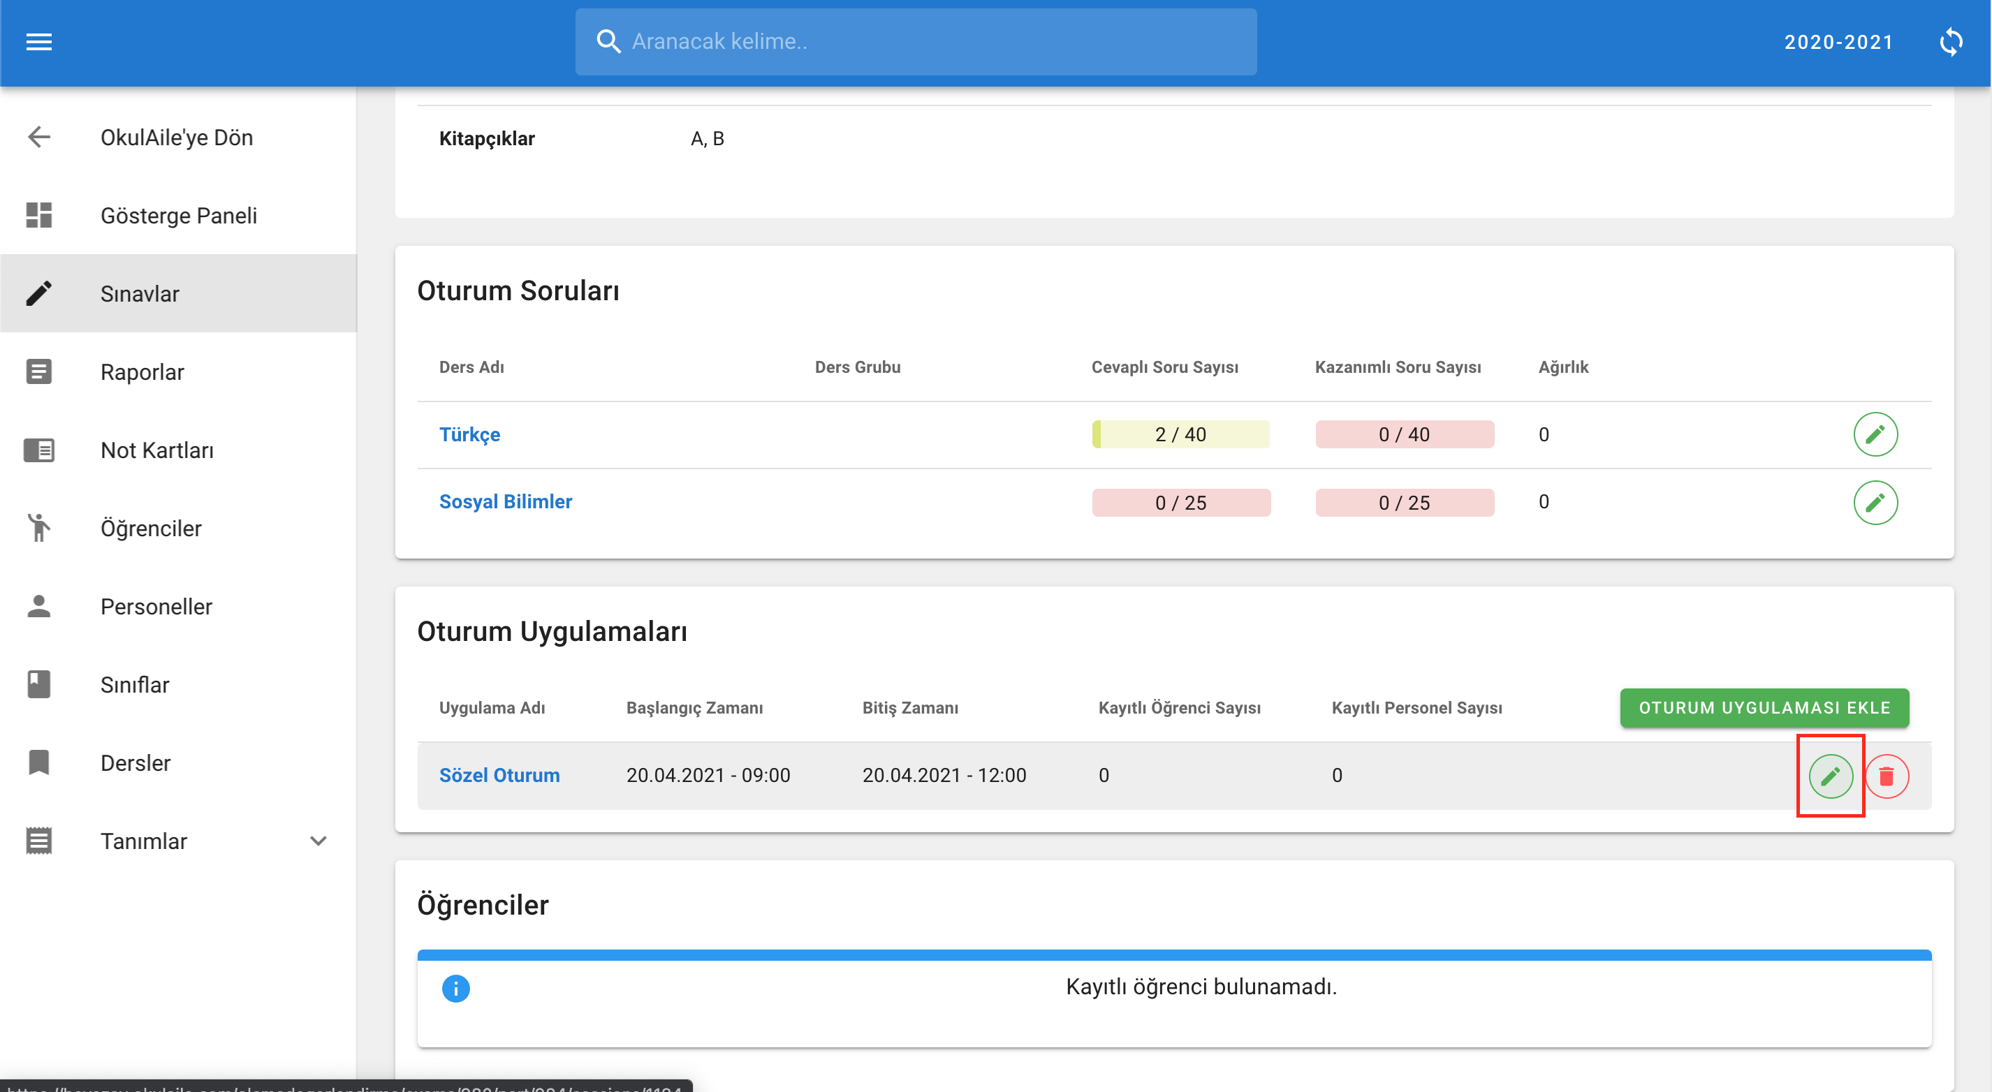Viewport: 1992px width, 1092px height.
Task: Open Tanımlar in the sidebar
Action: tap(178, 841)
